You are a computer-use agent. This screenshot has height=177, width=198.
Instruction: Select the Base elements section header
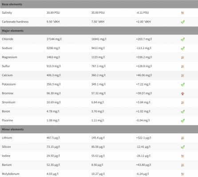(x=99, y=4)
